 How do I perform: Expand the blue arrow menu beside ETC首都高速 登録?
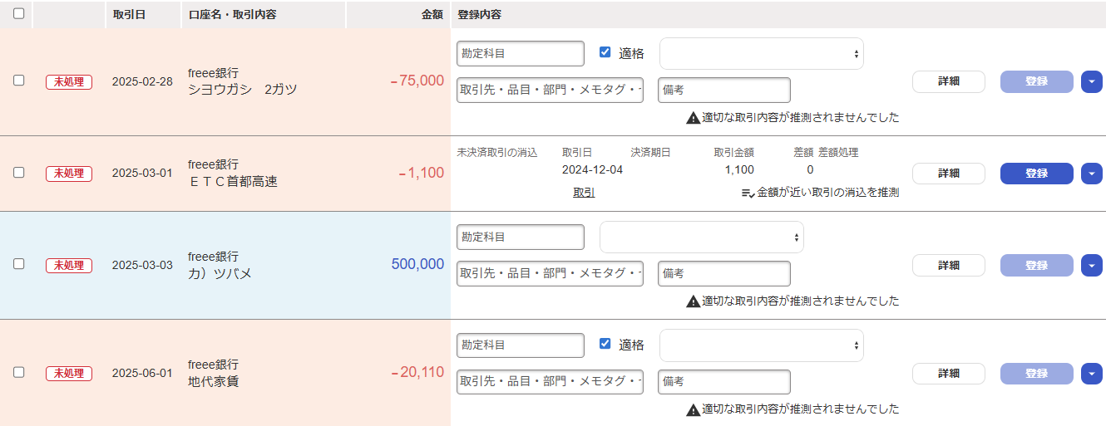pyautogui.click(x=1091, y=174)
